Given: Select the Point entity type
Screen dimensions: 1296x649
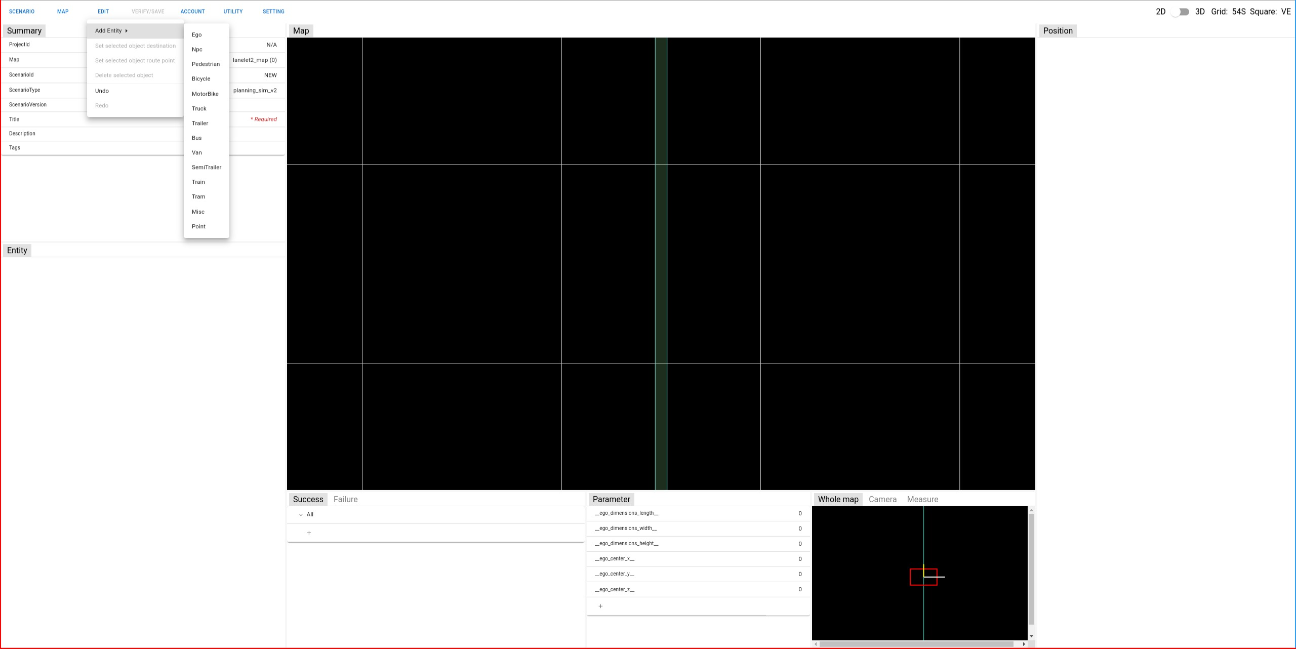Looking at the screenshot, I should pos(198,226).
